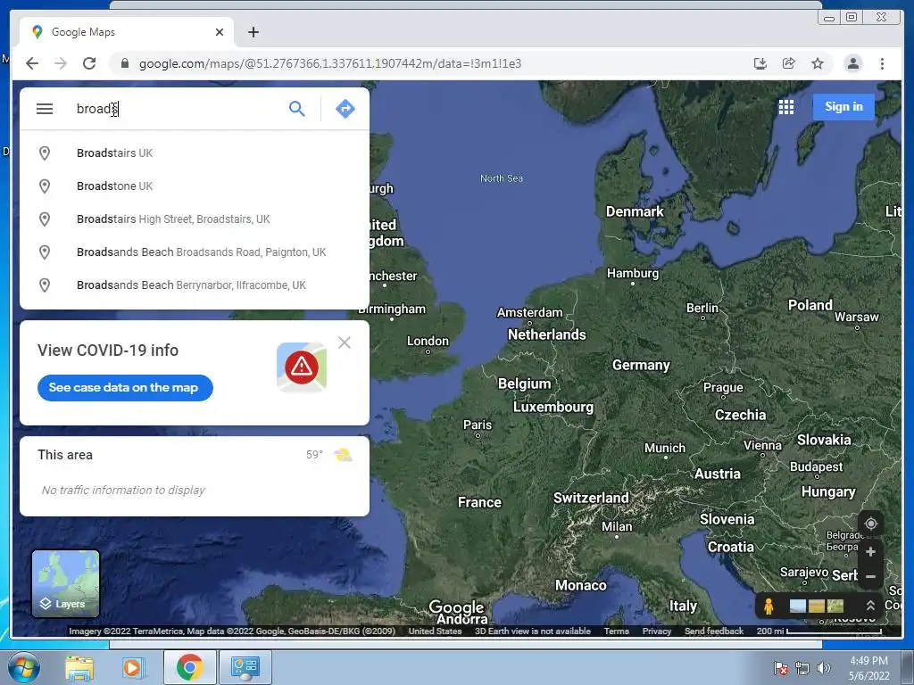Click the Terms link
The height and width of the screenshot is (685, 914).
616,631
